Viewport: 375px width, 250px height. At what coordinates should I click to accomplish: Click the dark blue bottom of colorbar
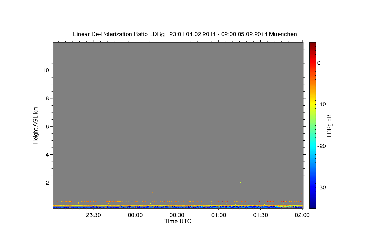tap(312, 206)
